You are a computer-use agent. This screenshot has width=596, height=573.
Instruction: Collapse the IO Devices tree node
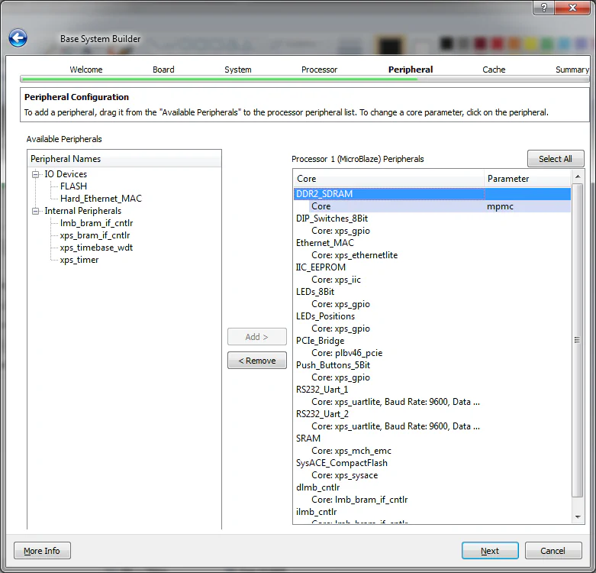[x=35, y=174]
